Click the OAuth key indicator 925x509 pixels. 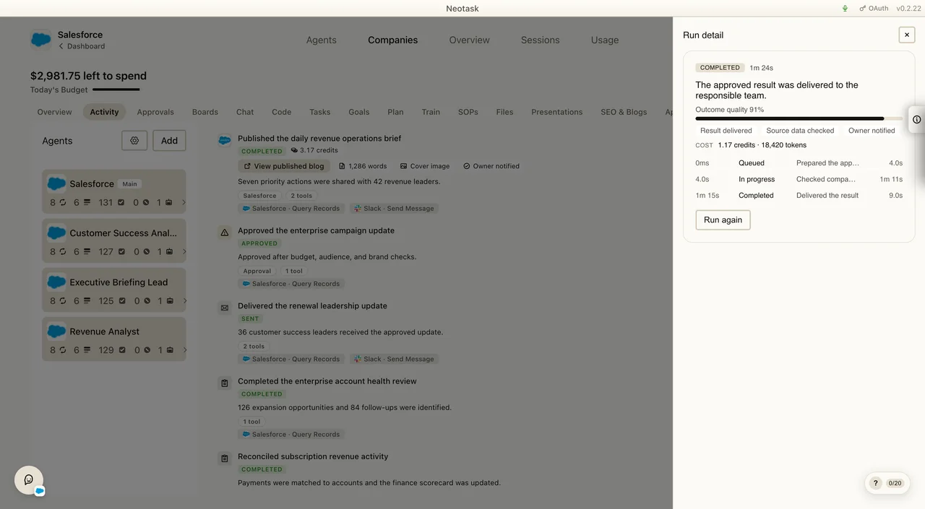click(873, 9)
